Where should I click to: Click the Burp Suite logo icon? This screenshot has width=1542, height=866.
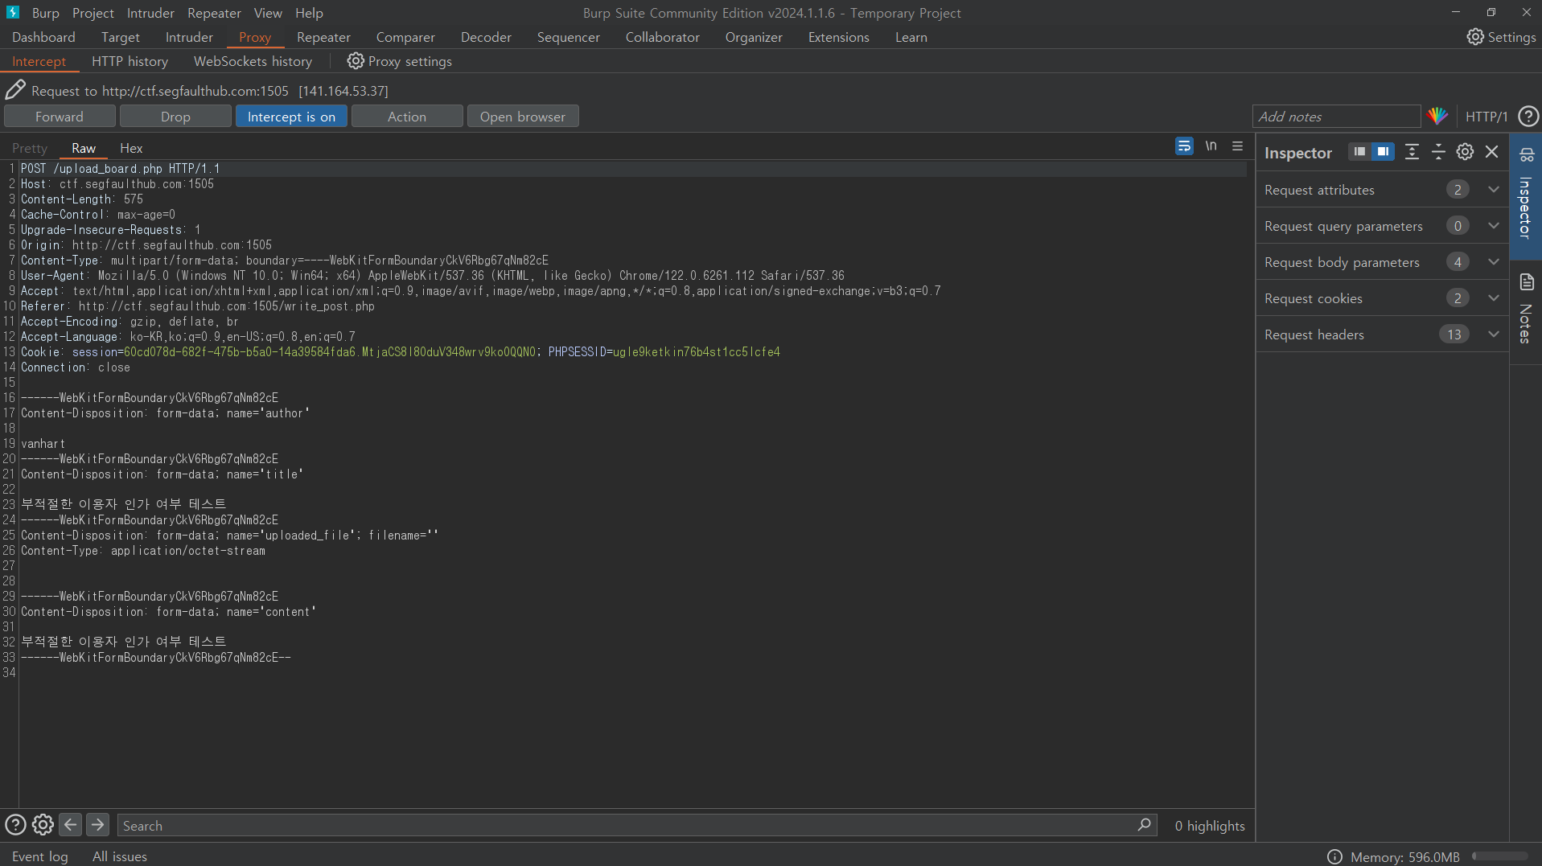point(13,13)
